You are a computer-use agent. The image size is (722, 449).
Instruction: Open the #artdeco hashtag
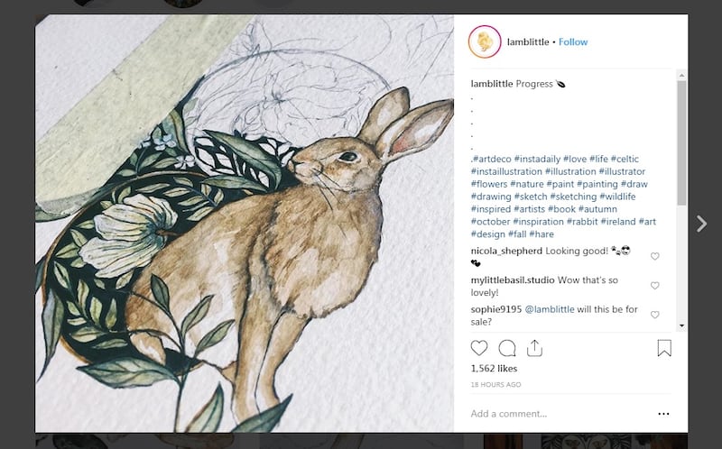tap(492, 159)
